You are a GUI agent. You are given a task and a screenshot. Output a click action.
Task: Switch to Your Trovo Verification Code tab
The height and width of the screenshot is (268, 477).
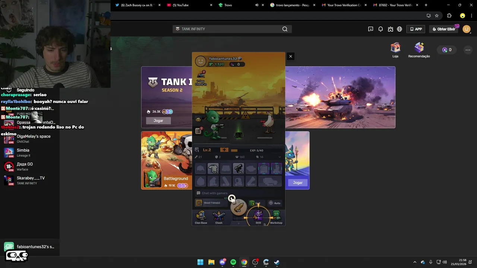coord(344,5)
